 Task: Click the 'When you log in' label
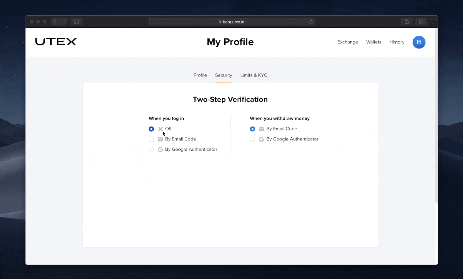pyautogui.click(x=166, y=119)
